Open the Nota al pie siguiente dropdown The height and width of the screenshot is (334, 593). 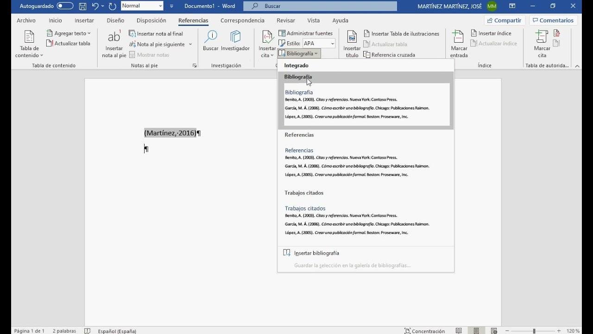point(190,44)
